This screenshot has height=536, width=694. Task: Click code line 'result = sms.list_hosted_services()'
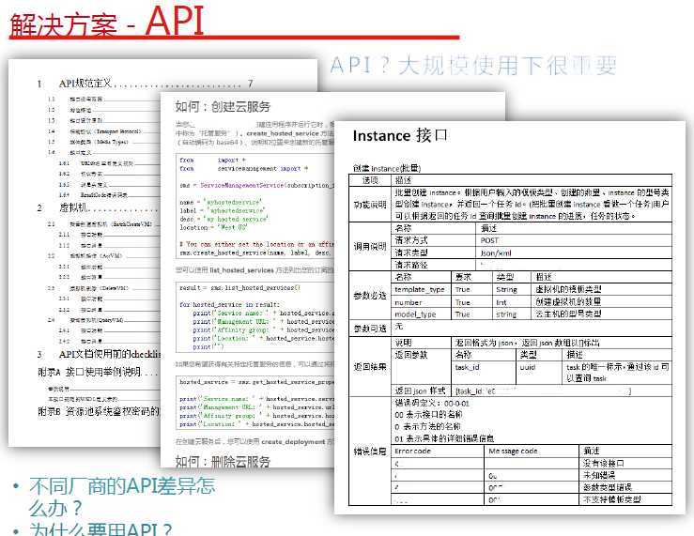click(239, 287)
